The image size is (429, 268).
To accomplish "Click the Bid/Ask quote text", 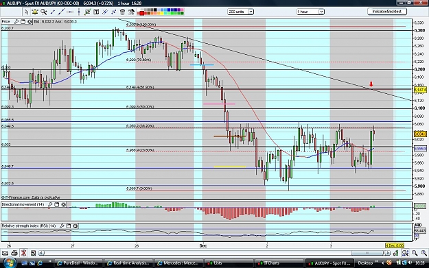I will point(56,21).
